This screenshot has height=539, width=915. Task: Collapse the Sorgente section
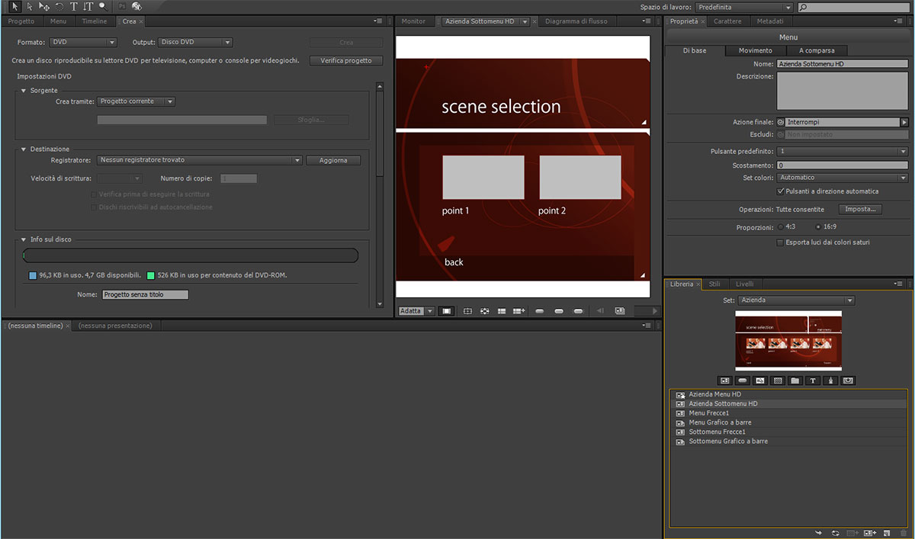(24, 91)
